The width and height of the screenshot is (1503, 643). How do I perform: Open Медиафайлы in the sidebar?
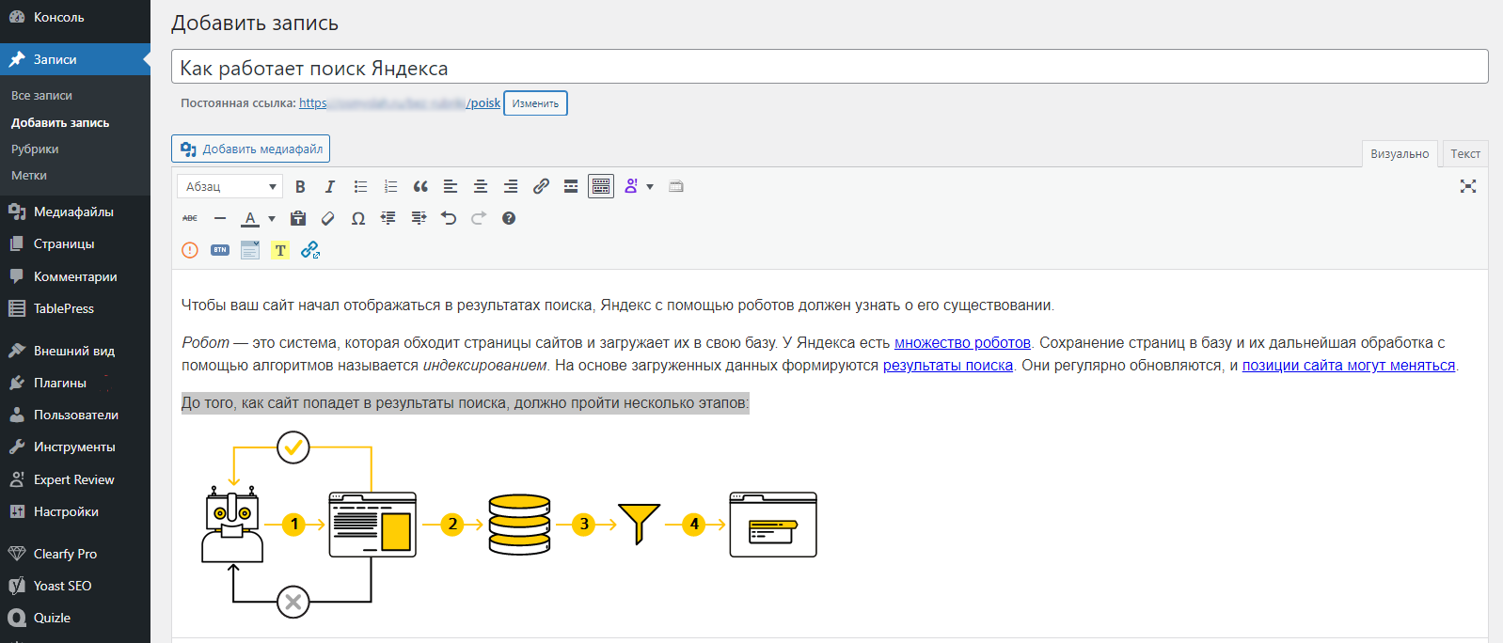click(75, 212)
